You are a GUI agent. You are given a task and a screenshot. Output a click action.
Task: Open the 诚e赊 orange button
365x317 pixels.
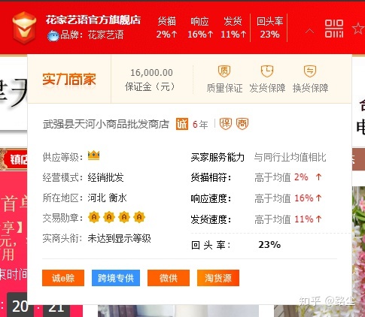point(63,278)
